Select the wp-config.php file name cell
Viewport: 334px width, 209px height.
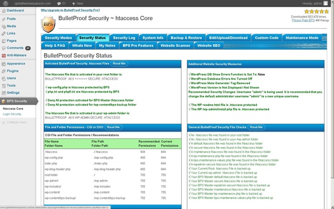[x=54, y=158]
